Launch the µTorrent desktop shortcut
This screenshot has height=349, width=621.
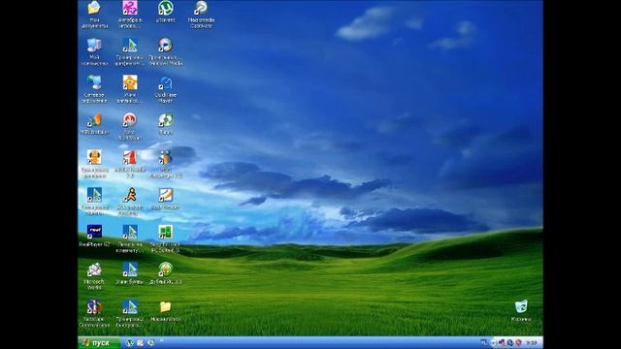[166, 8]
